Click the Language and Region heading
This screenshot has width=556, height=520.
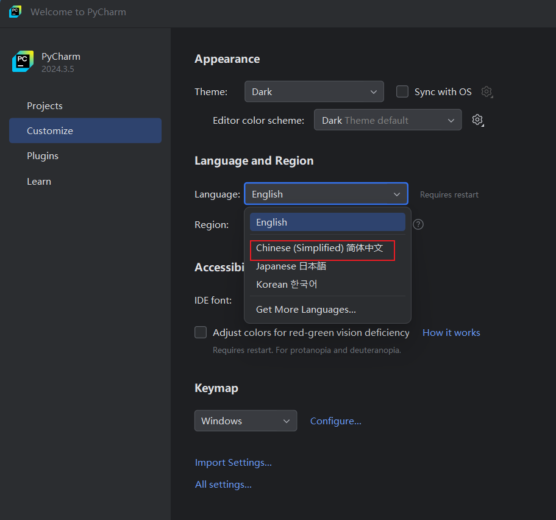click(x=254, y=160)
